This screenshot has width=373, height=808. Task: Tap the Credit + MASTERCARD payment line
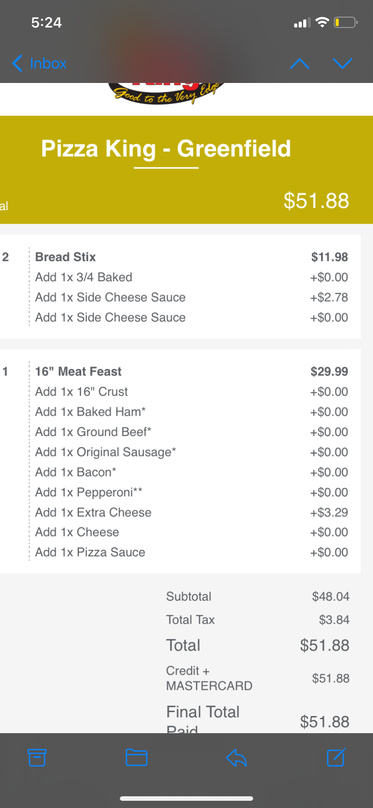[209, 678]
